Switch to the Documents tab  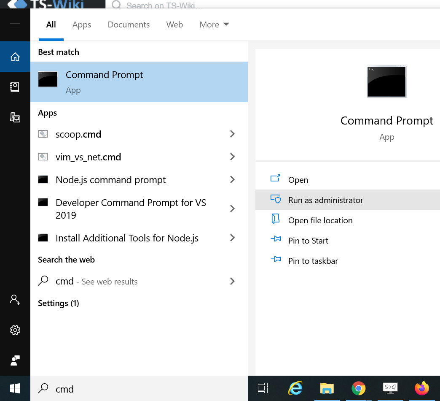pos(129,24)
